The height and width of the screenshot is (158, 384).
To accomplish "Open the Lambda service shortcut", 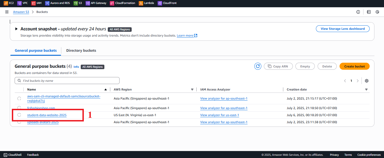I will pyautogui.click(x=146, y=3).
